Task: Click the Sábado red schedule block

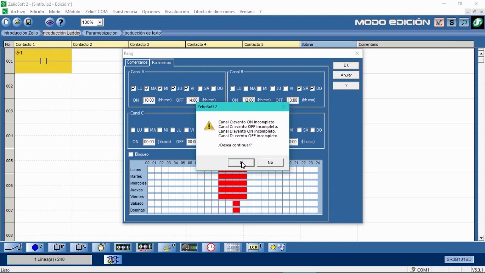Action: click(x=236, y=204)
